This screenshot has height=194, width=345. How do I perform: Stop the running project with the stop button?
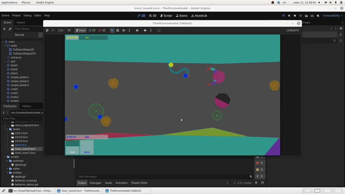(x=295, y=16)
